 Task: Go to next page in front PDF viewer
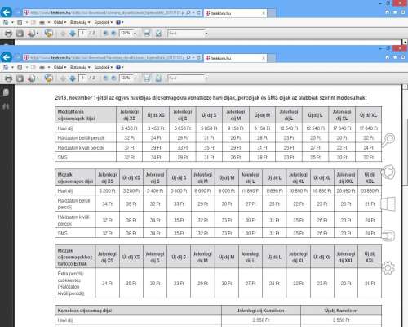[73, 78]
